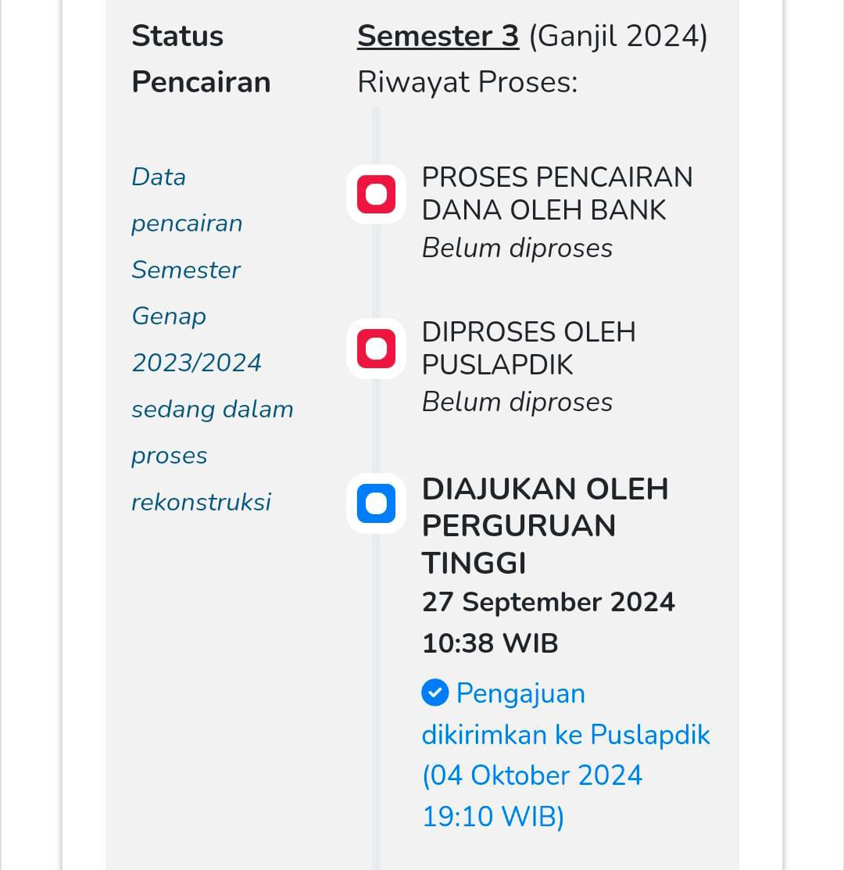
Task: Click the vertical timeline line between steps
Action: [x=376, y=272]
